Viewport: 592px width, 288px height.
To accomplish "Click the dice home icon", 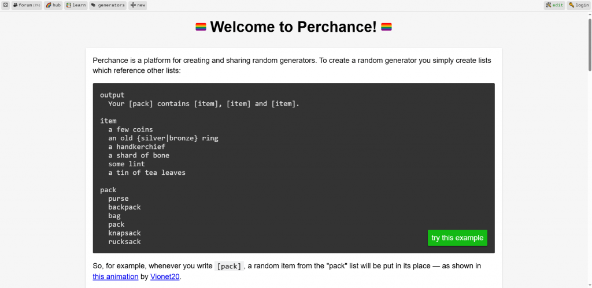I will tap(6, 5).
